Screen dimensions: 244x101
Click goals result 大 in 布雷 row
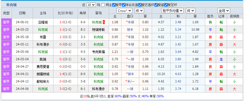234,37
